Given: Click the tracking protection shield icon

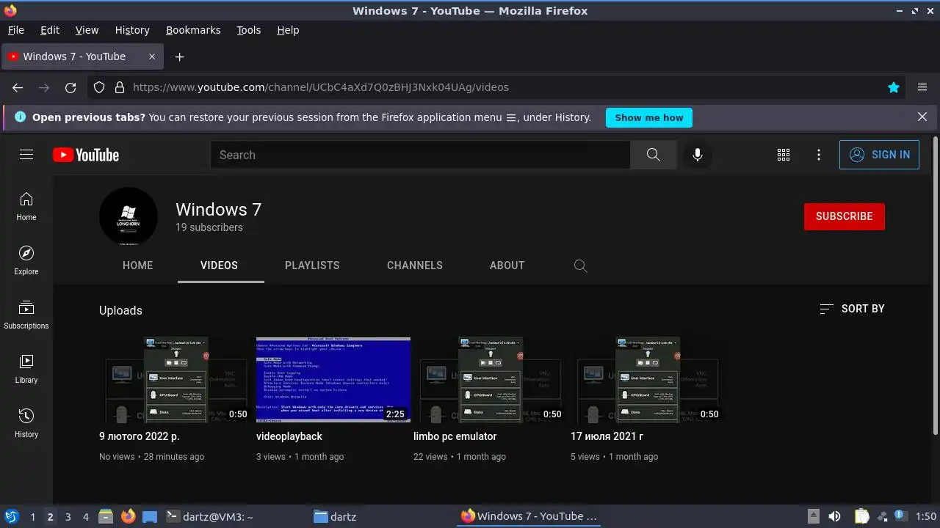Looking at the screenshot, I should (99, 87).
